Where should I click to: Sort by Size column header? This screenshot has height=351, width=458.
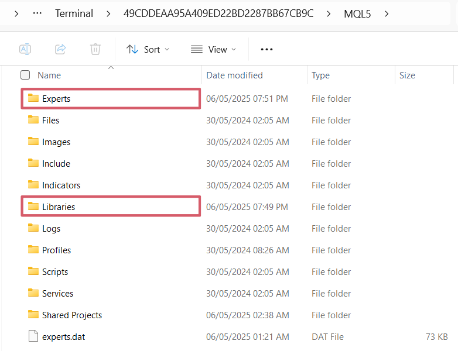(407, 75)
